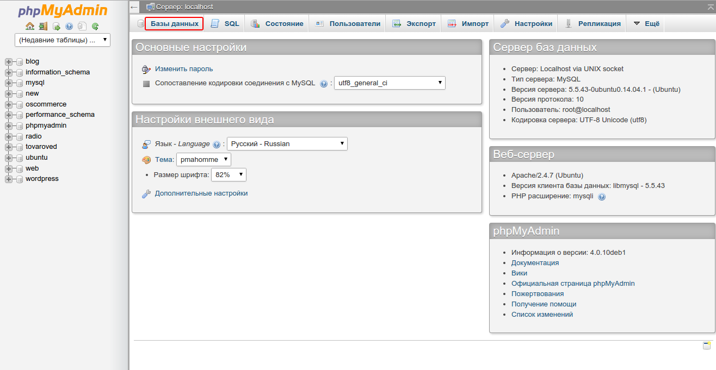Click the server version text 5.5.43-0ubuntu0.14.04.1
Viewport: 716px width, 370px height.
click(x=607, y=90)
